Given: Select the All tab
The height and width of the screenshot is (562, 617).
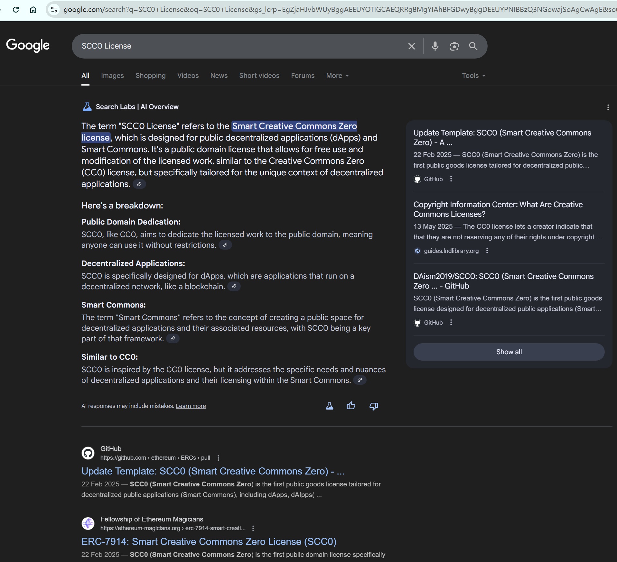Looking at the screenshot, I should pyautogui.click(x=85, y=76).
